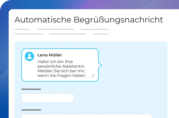Click the speech bubble's pointer arrow
179x118 pixels.
(100, 65)
